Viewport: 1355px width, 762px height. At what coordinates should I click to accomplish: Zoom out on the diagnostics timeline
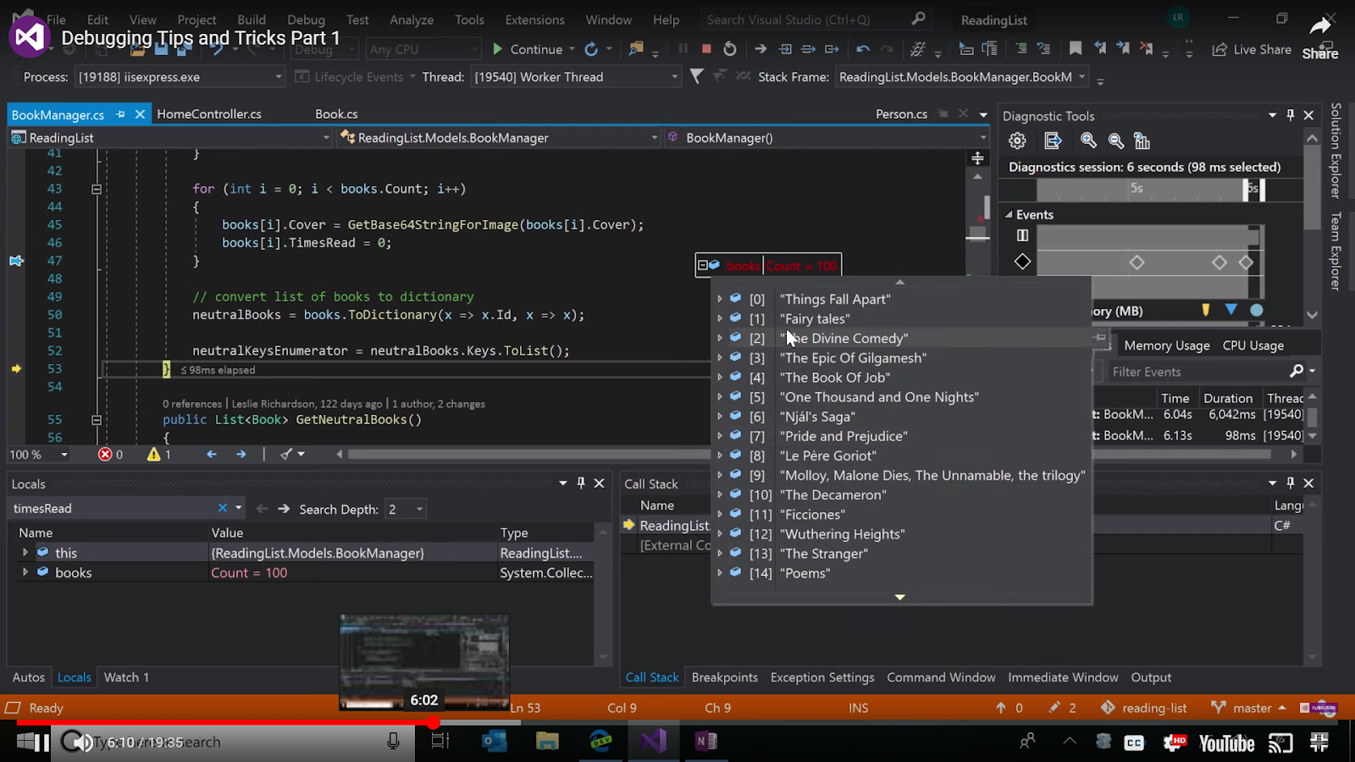[x=1116, y=141]
